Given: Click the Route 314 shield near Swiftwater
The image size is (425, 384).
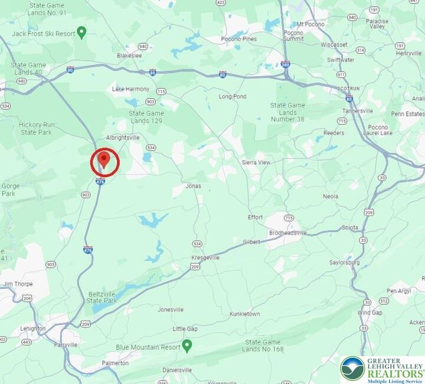Looking at the screenshot, I should pos(361,50).
